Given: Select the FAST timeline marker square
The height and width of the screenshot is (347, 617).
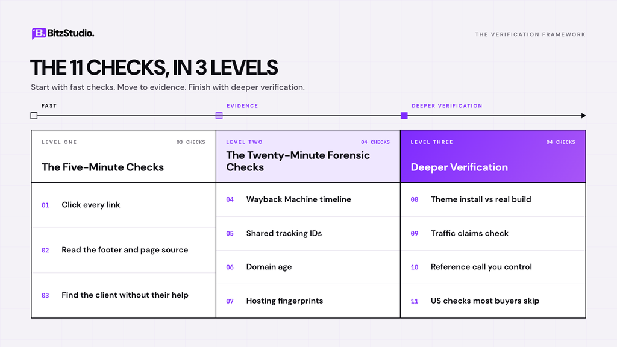Looking at the screenshot, I should [34, 116].
